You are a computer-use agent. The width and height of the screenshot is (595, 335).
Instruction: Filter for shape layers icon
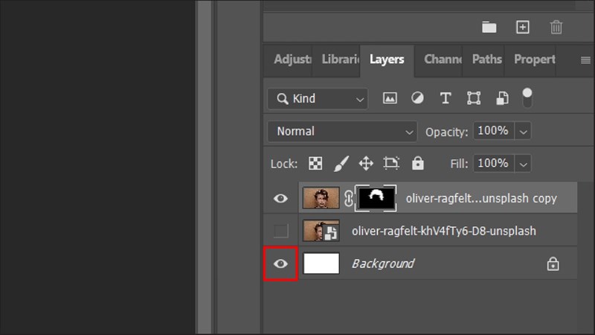[x=474, y=98]
